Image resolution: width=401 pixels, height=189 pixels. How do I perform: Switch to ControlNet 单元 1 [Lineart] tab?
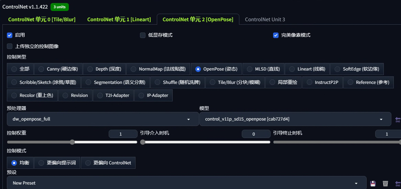coord(119,20)
